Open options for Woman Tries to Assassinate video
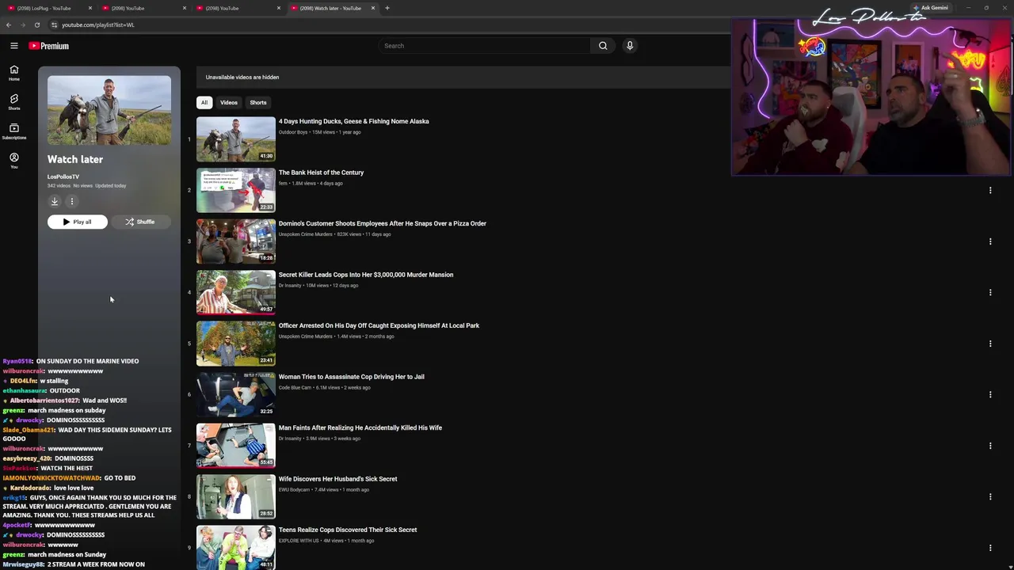 tap(990, 394)
